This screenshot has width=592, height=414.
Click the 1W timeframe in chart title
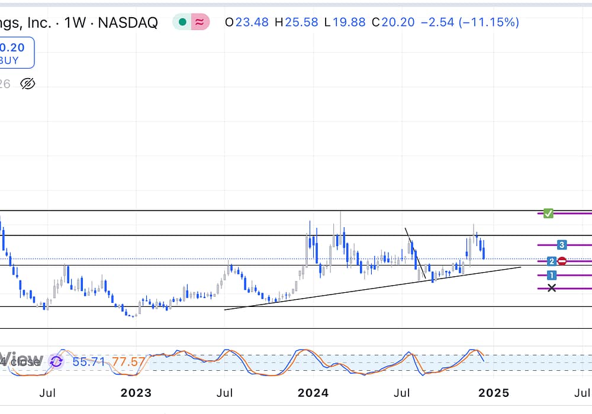tap(75, 22)
